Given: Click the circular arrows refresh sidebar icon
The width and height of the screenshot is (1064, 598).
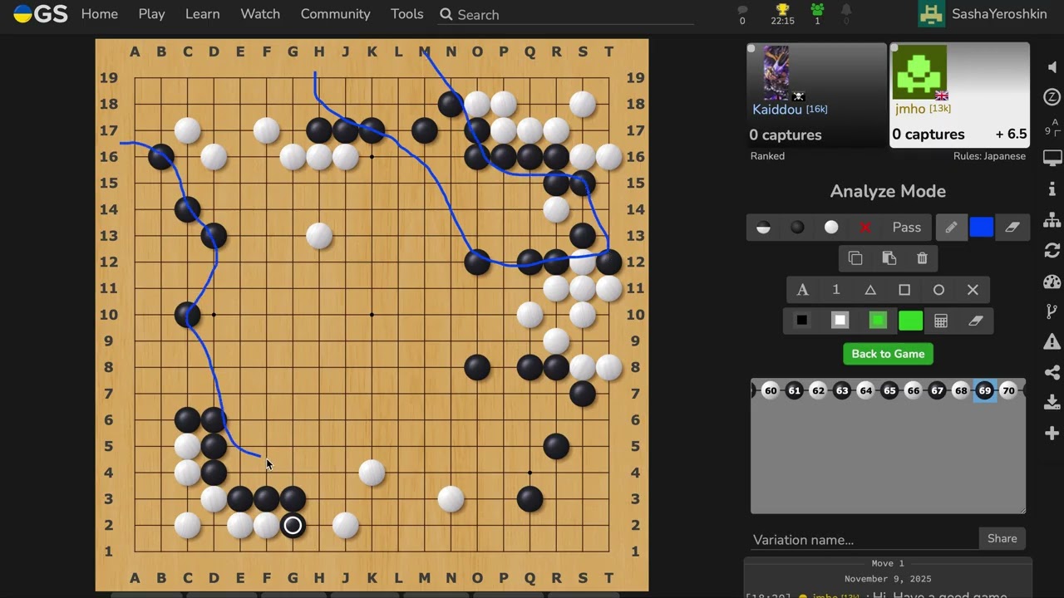Looking at the screenshot, I should click(x=1052, y=251).
